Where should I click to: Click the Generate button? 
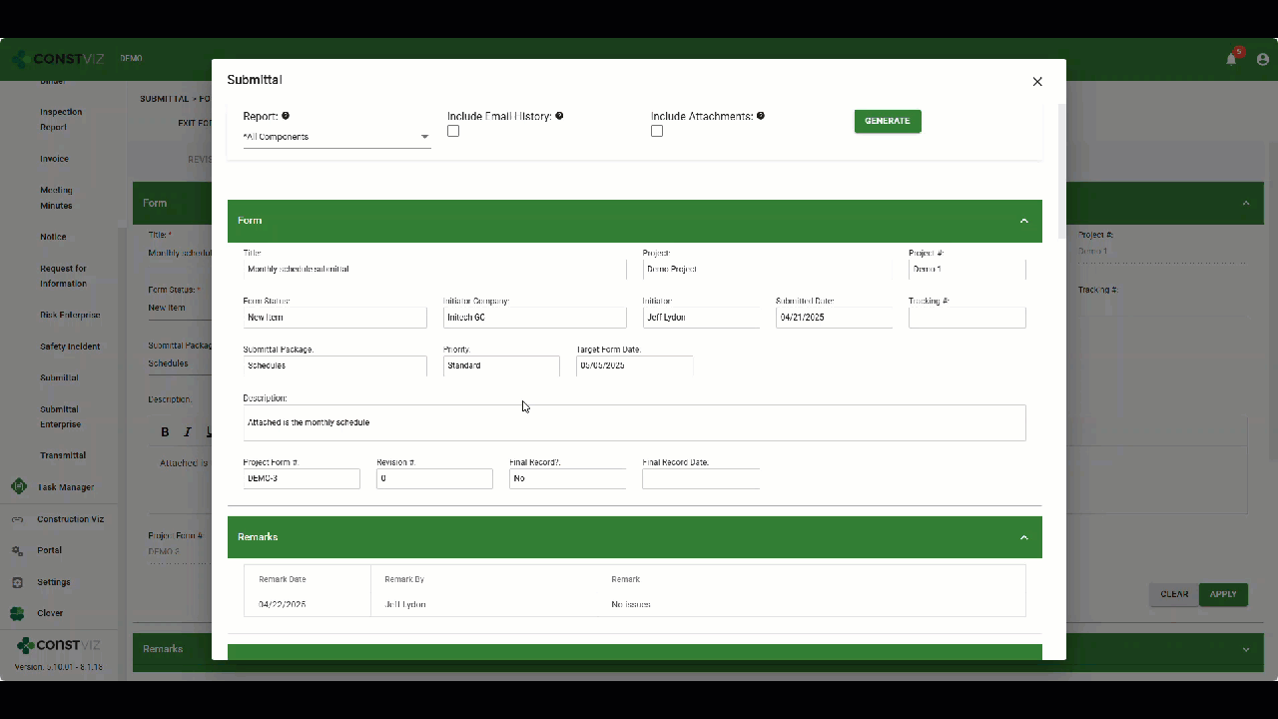(x=888, y=121)
